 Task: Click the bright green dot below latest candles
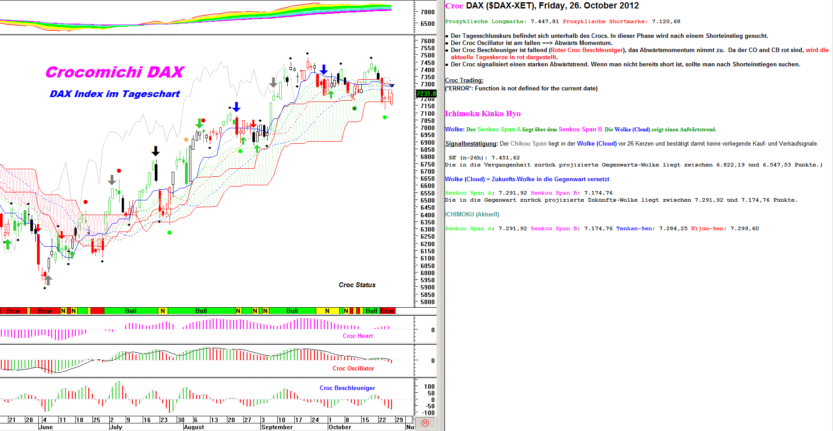pyautogui.click(x=385, y=118)
